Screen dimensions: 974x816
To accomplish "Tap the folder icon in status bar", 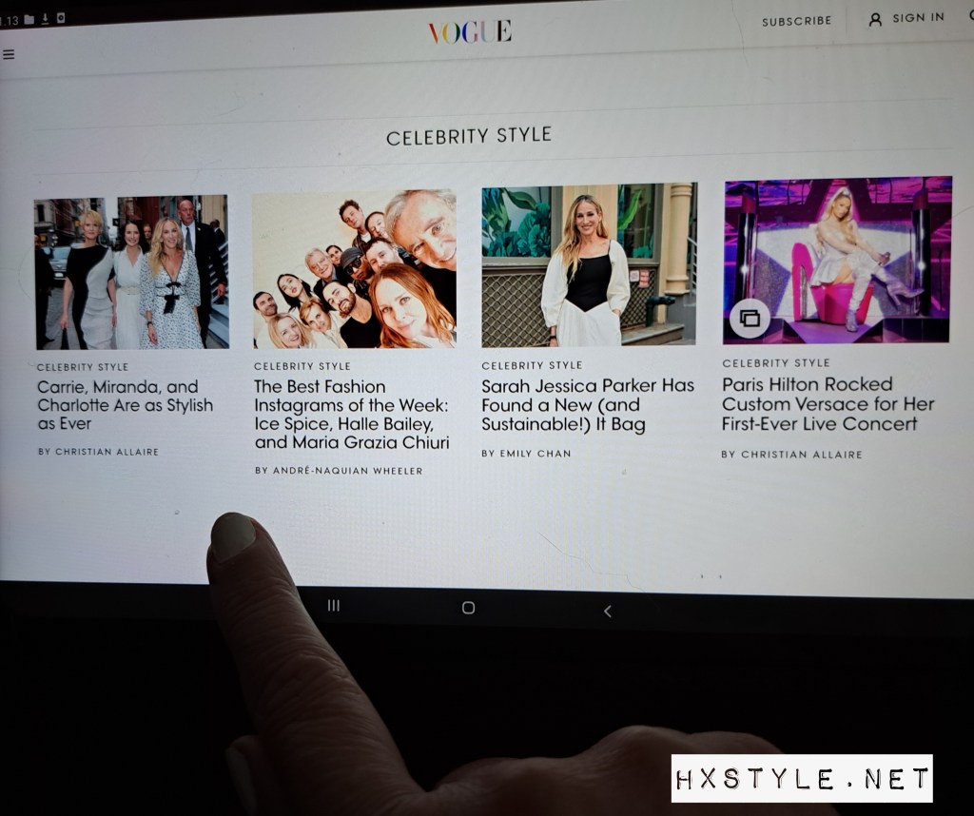I will (x=29, y=19).
